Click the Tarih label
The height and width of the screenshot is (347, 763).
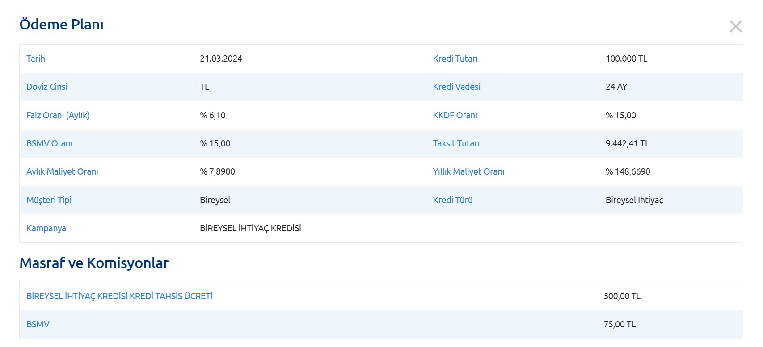click(x=36, y=59)
